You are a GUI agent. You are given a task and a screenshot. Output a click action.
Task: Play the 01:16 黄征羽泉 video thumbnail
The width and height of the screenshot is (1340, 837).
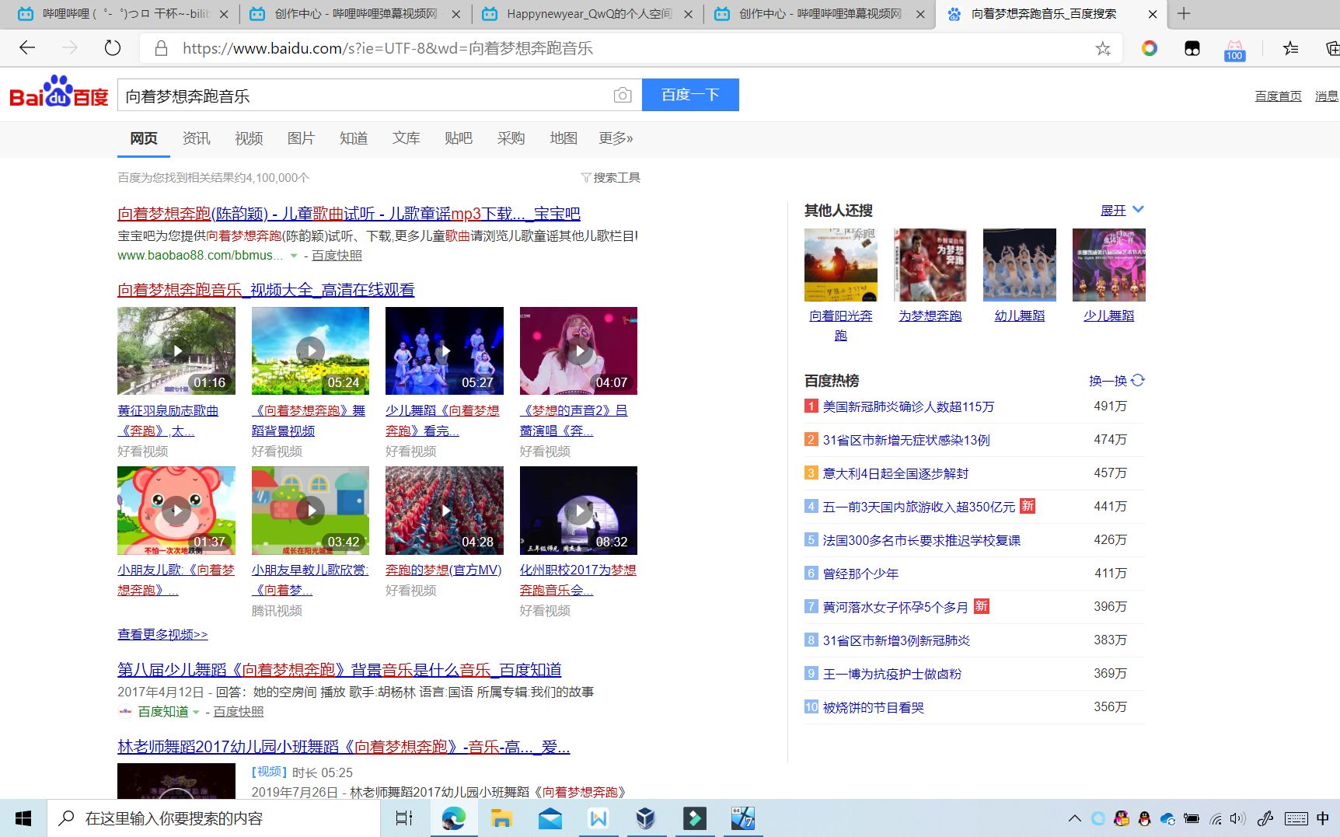[x=176, y=351]
